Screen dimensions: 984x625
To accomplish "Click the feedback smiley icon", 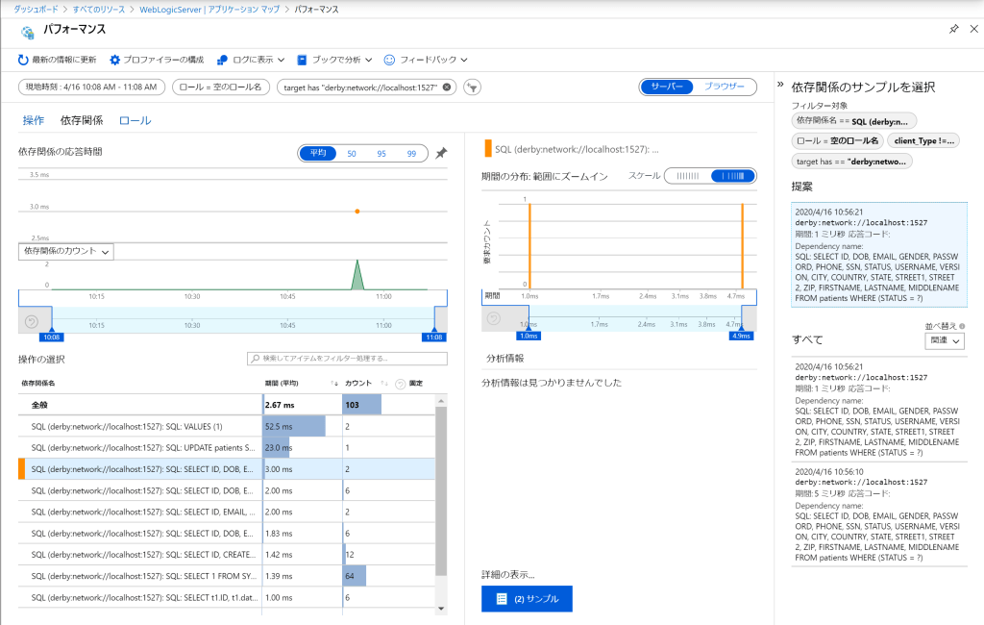I will [x=389, y=60].
